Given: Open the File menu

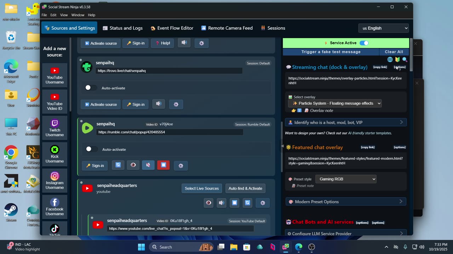Looking at the screenshot, I should tap(44, 15).
